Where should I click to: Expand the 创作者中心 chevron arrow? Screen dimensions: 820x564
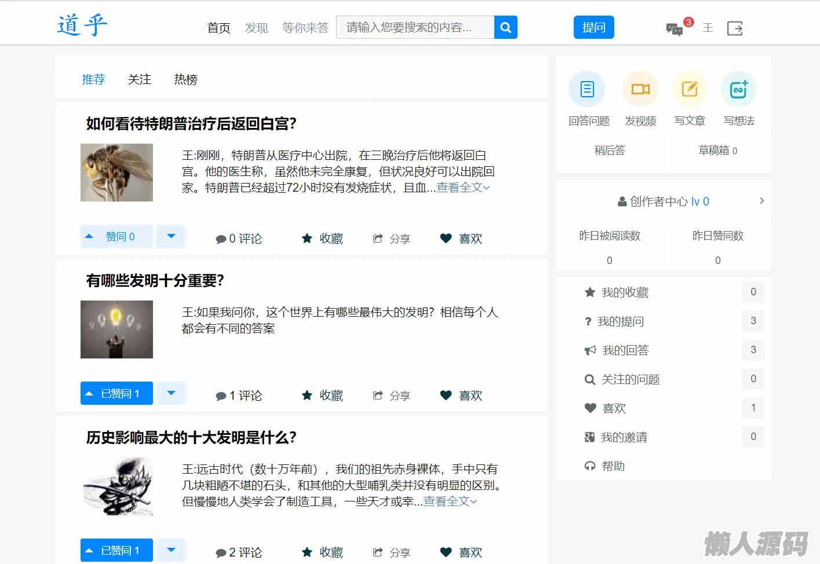761,201
